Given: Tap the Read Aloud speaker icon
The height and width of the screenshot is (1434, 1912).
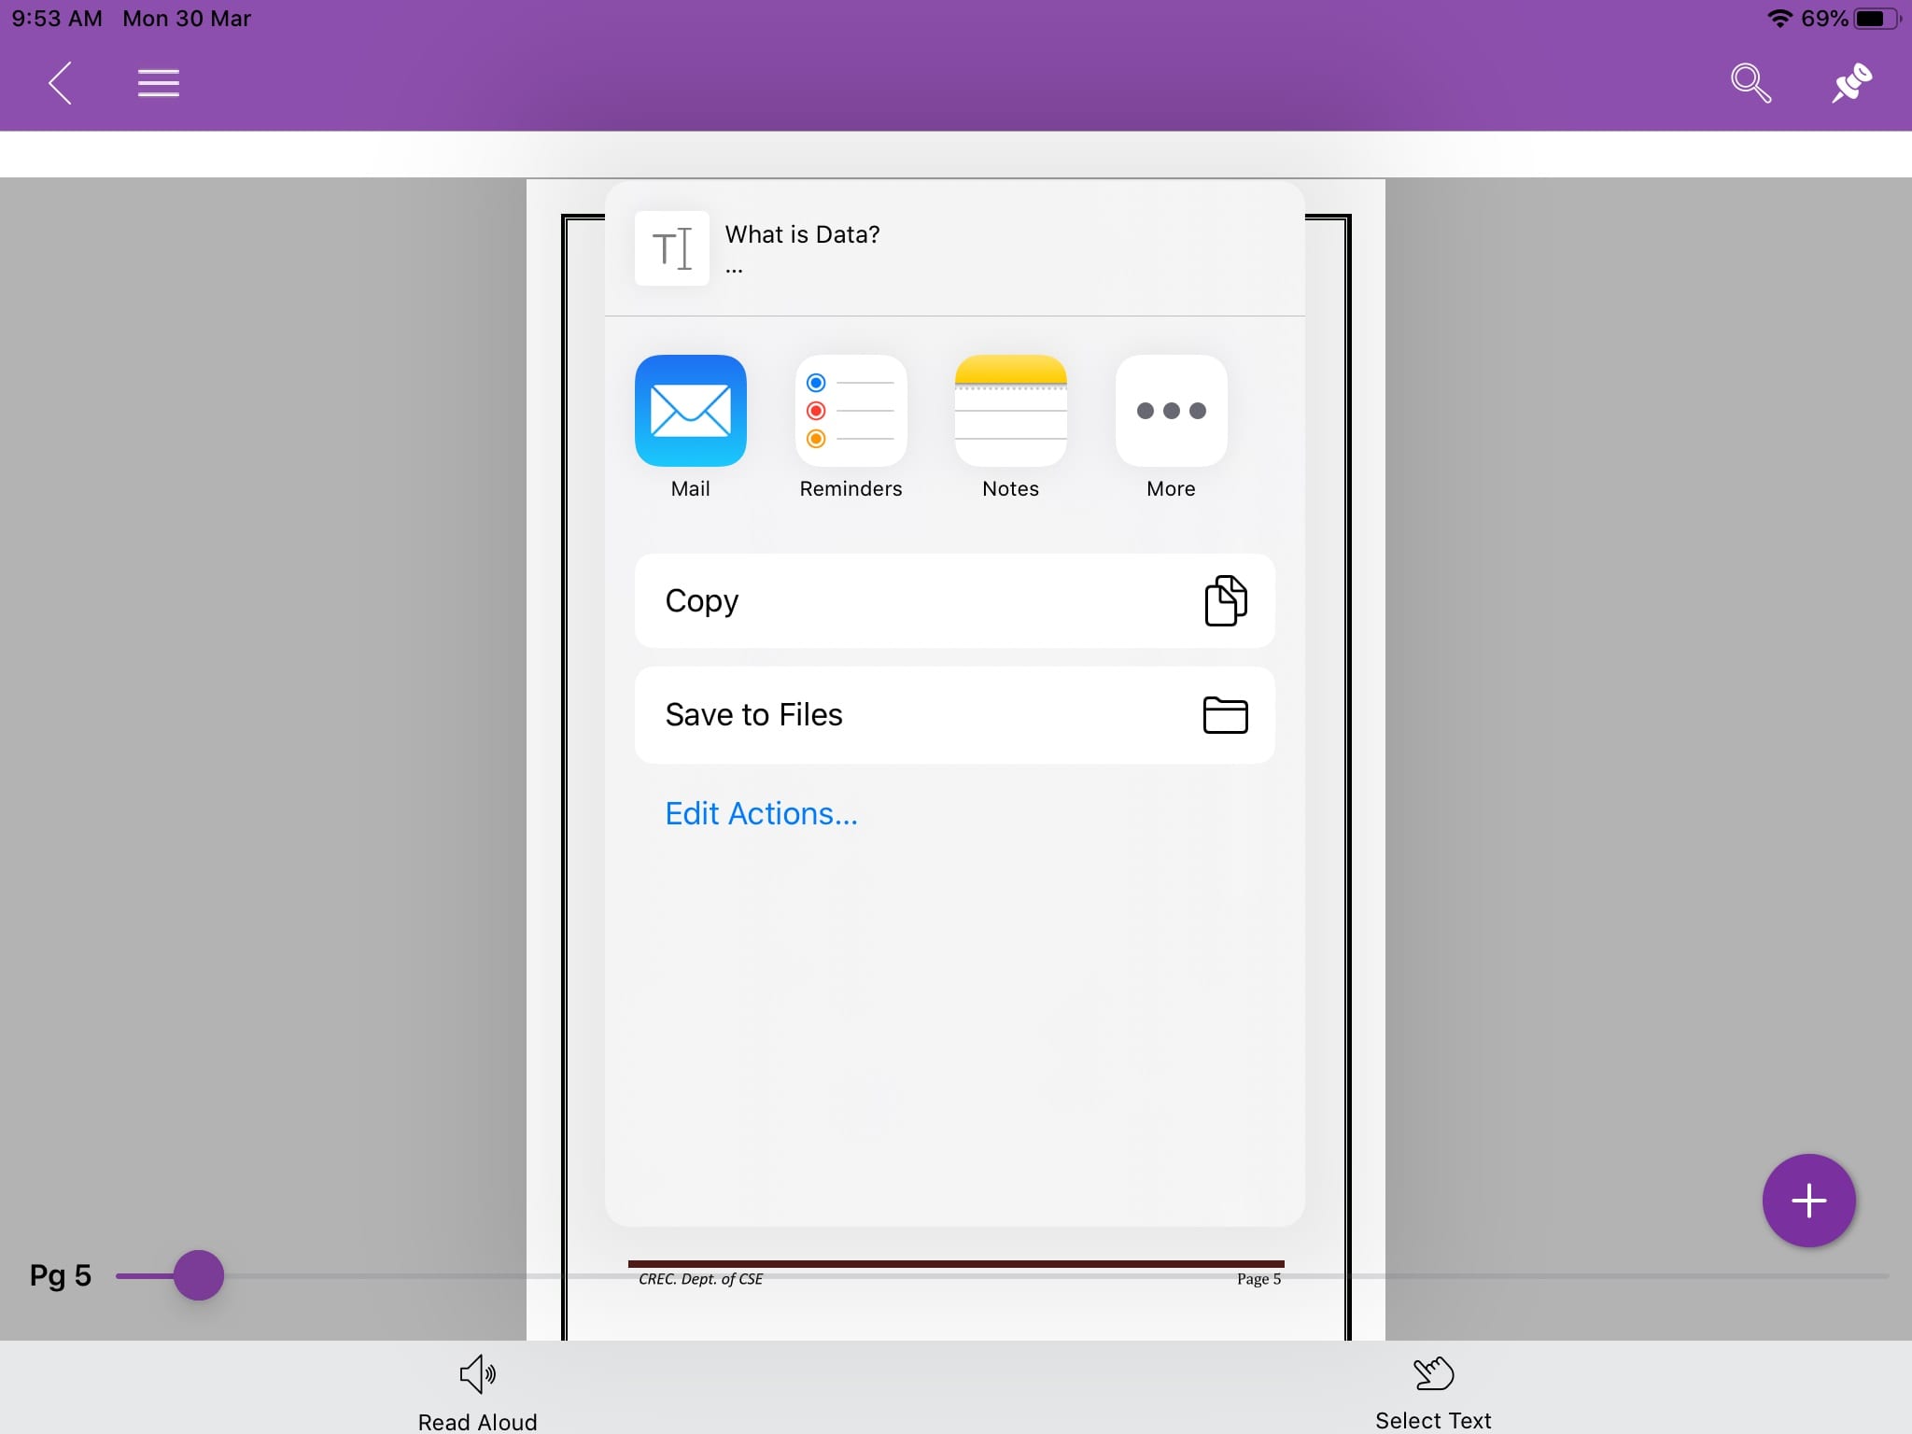Looking at the screenshot, I should tap(477, 1373).
